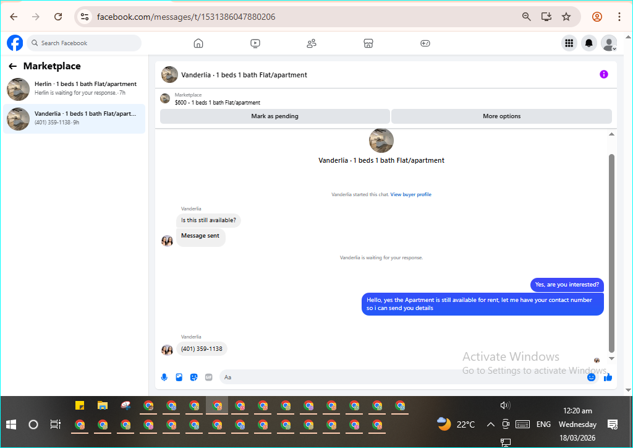Screen dimensions: 633x448
Task: Click the browser forward arrow
Action: point(36,17)
